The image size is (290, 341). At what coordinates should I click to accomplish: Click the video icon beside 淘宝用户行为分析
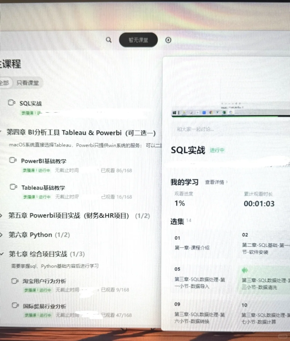tap(15, 281)
